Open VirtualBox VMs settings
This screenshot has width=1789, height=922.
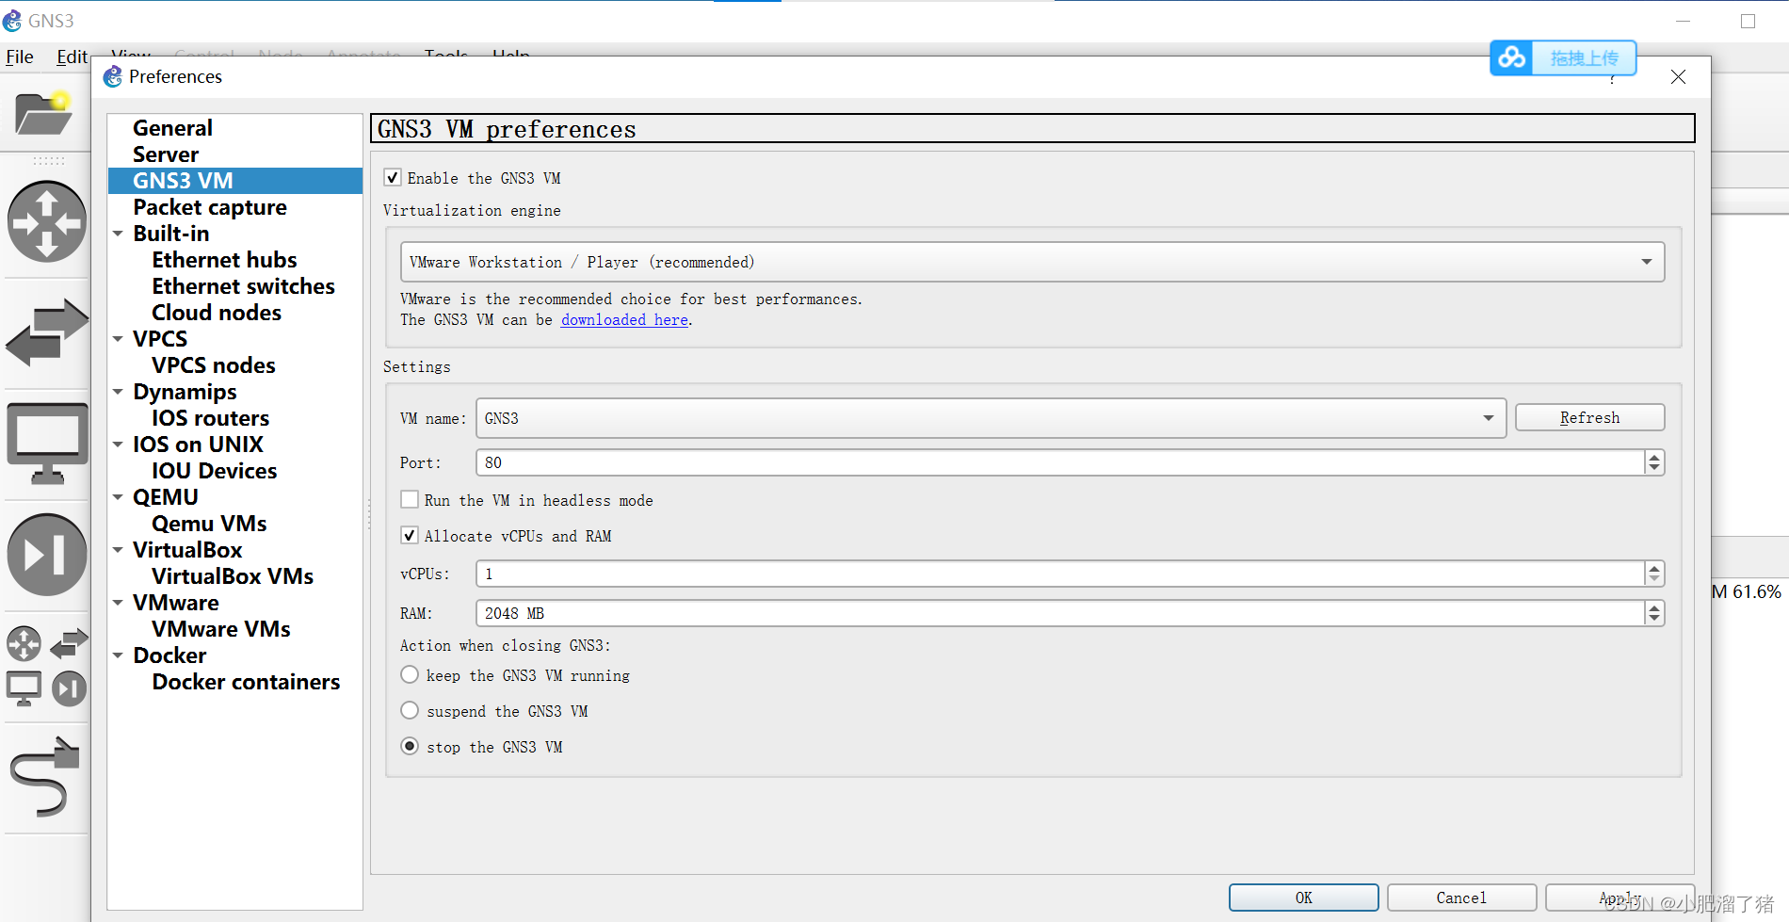(233, 576)
